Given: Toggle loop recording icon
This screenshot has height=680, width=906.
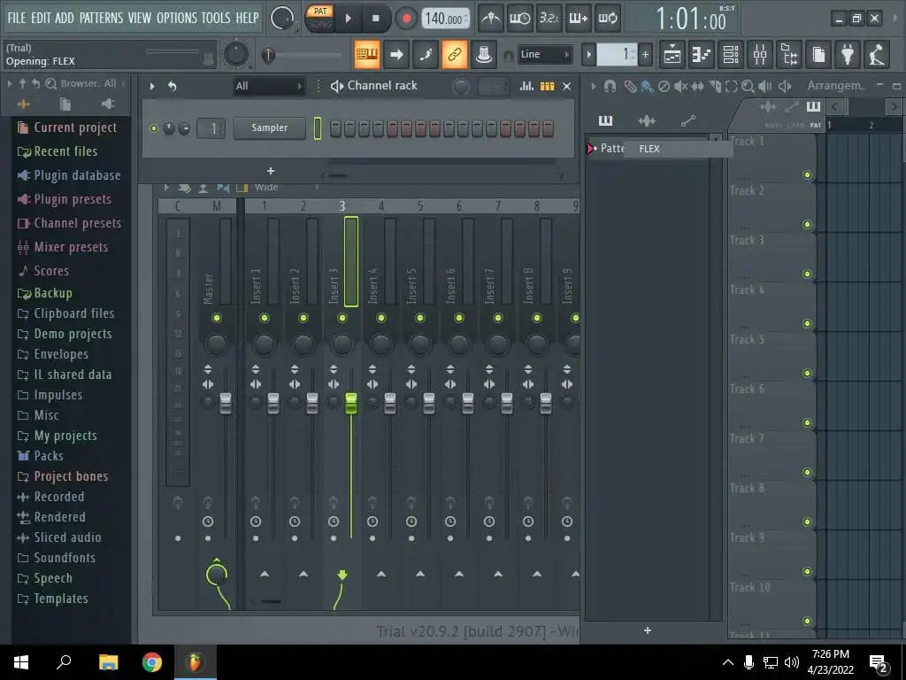Looking at the screenshot, I should click(607, 19).
